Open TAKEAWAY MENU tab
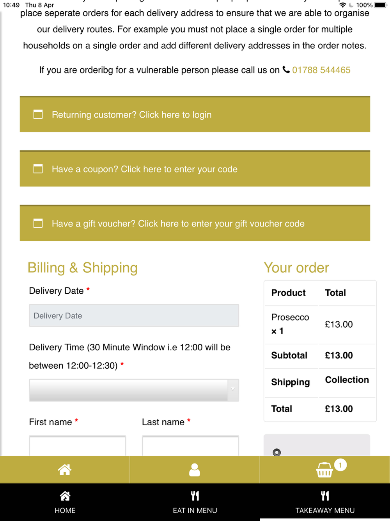This screenshot has height=521, width=390. tap(325, 502)
